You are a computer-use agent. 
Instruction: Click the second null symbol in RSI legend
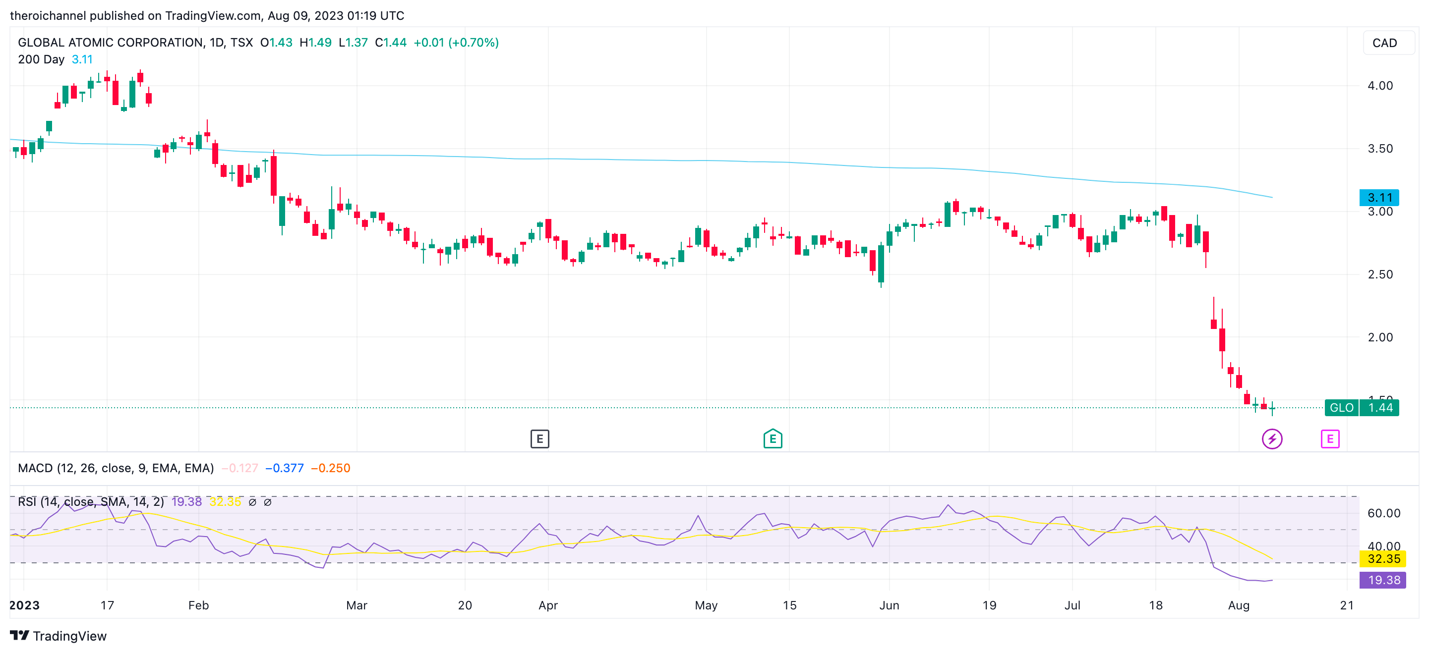[x=267, y=502]
